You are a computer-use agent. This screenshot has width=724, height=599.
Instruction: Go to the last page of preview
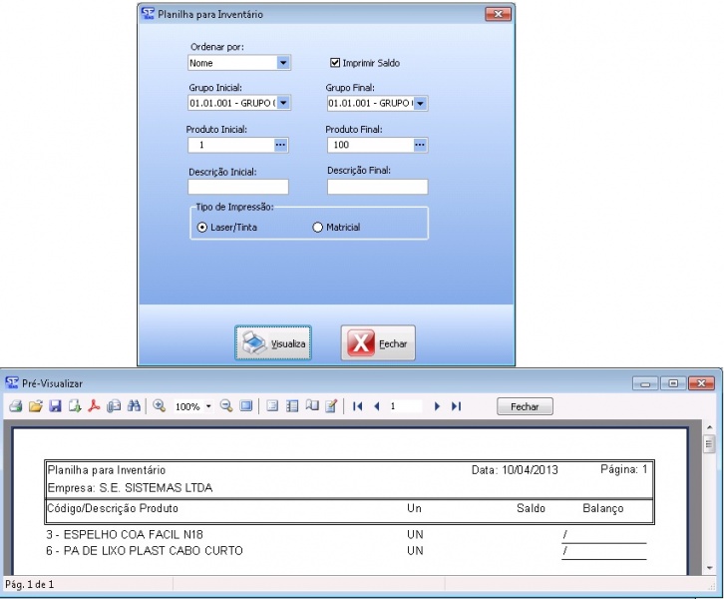tap(456, 406)
